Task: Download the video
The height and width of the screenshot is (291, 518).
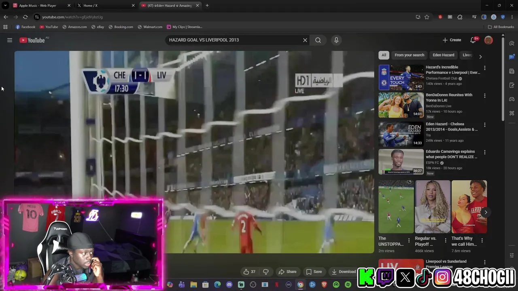Action: [x=344, y=272]
